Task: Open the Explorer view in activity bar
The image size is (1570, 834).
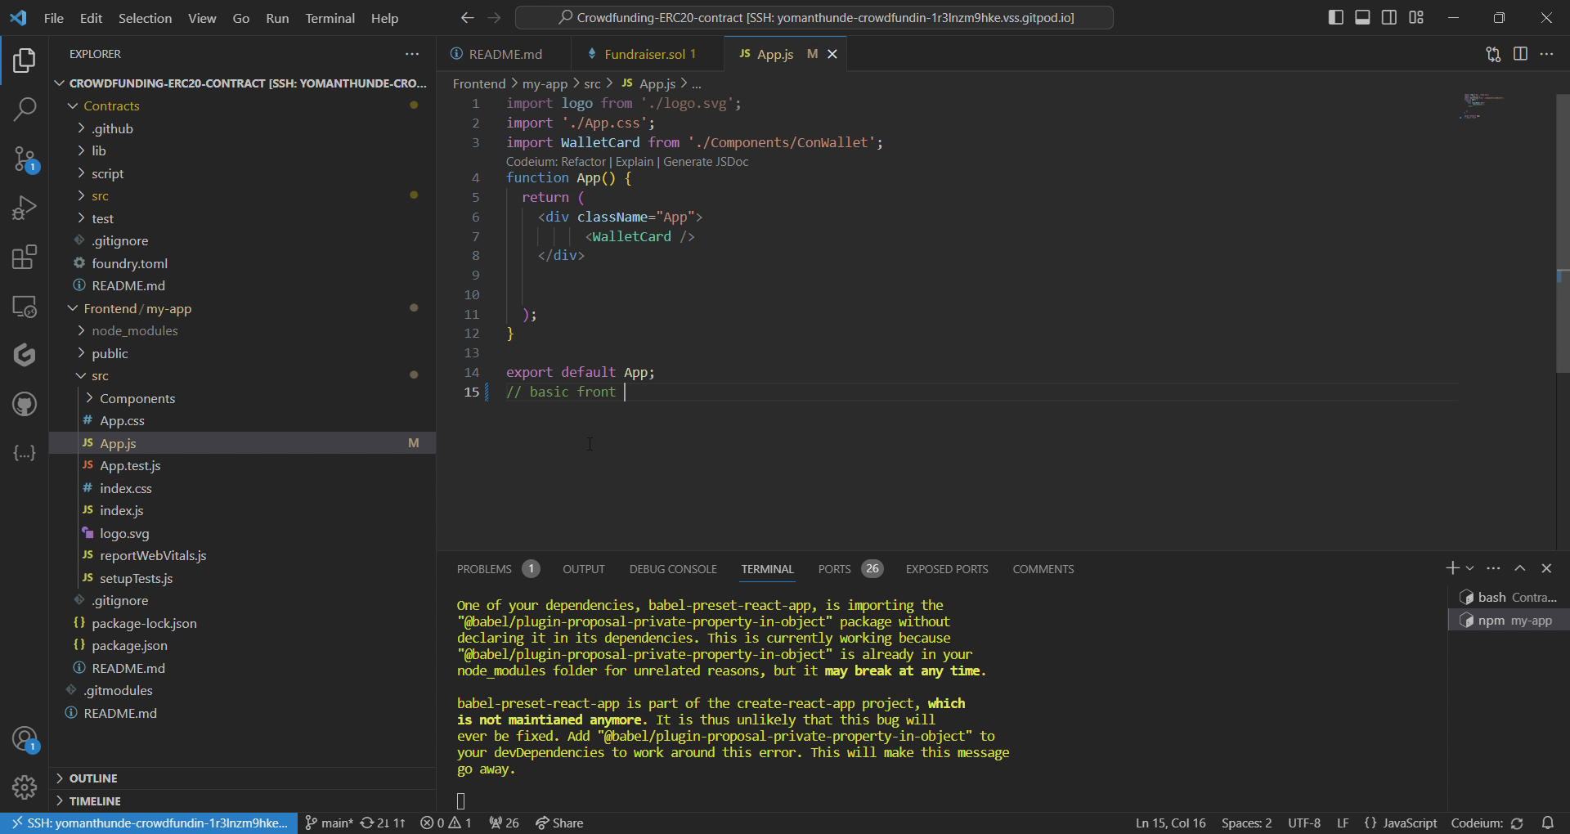Action: coord(25,61)
